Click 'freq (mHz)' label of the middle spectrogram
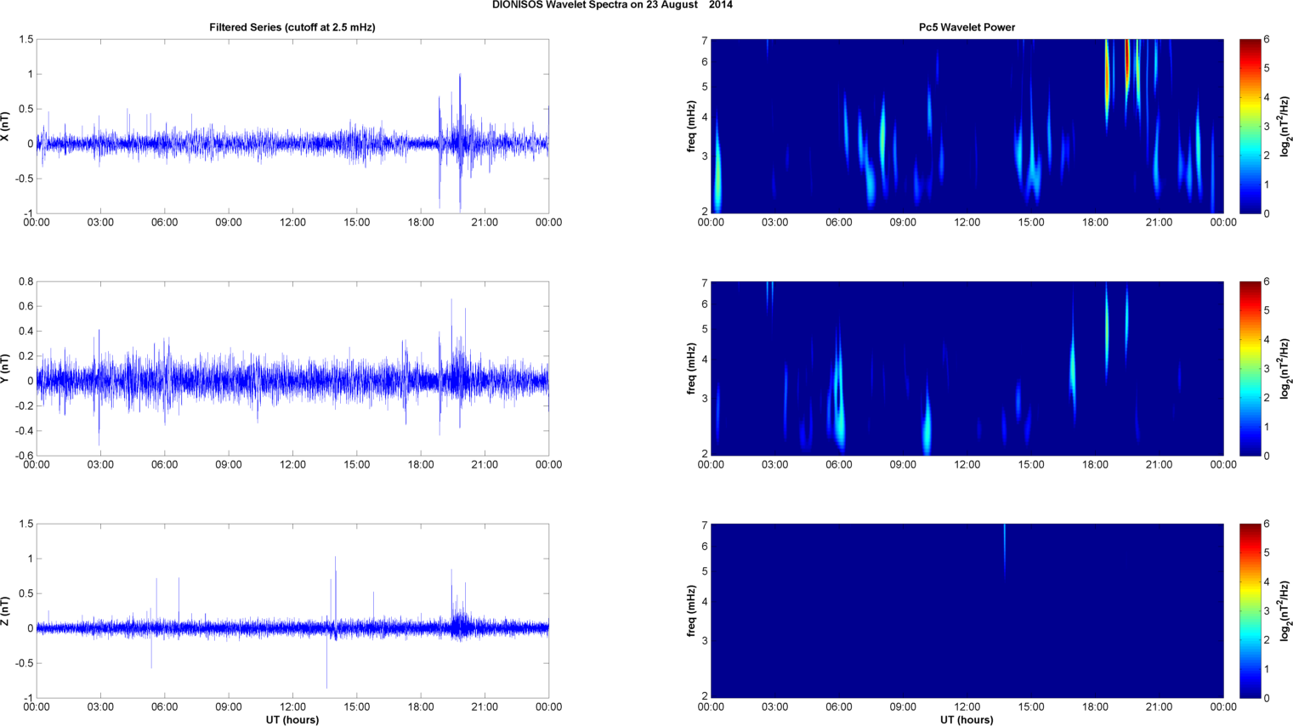1293x726 pixels. [x=691, y=369]
